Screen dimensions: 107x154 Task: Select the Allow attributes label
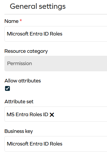point(23,81)
